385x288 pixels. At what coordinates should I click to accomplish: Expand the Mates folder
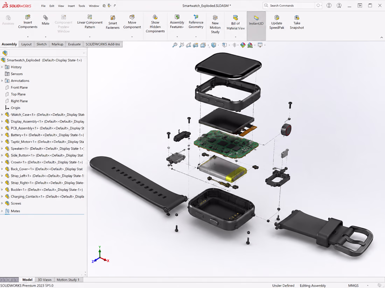[2, 211]
